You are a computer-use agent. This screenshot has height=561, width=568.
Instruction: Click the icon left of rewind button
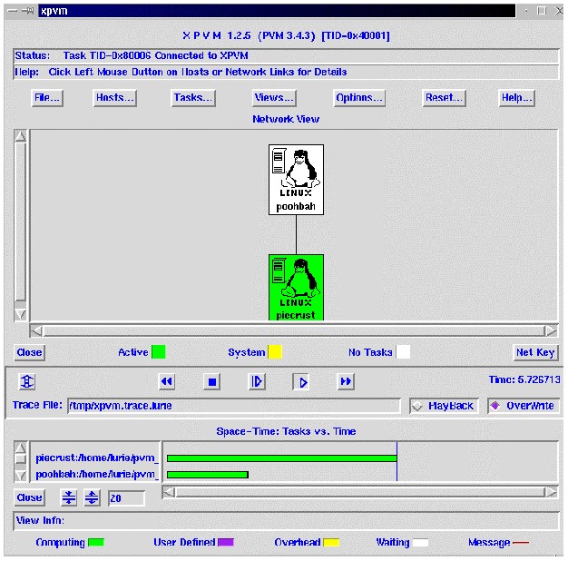27,382
